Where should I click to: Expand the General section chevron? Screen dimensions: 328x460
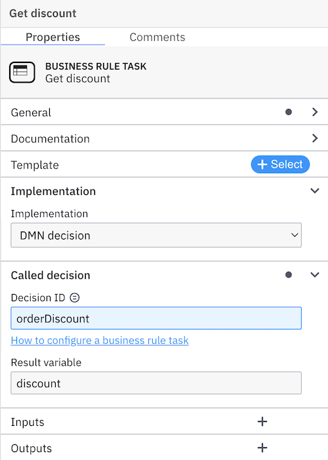(x=315, y=112)
